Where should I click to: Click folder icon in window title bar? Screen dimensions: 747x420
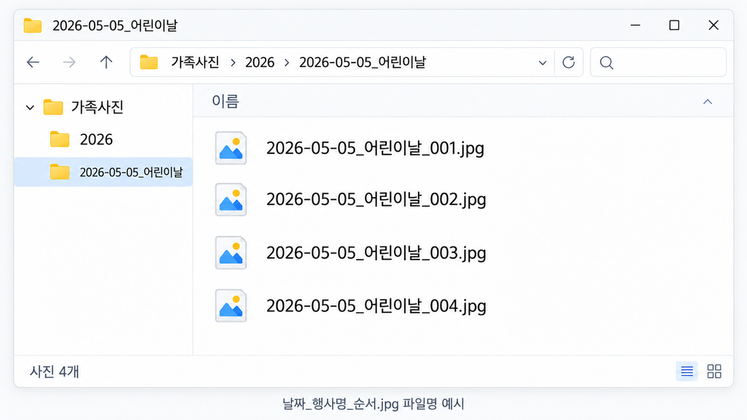coord(32,26)
